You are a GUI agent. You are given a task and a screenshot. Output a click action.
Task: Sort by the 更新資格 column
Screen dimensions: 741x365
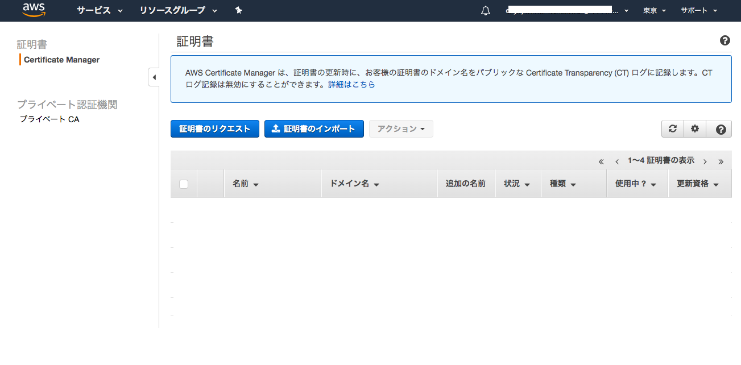point(697,184)
